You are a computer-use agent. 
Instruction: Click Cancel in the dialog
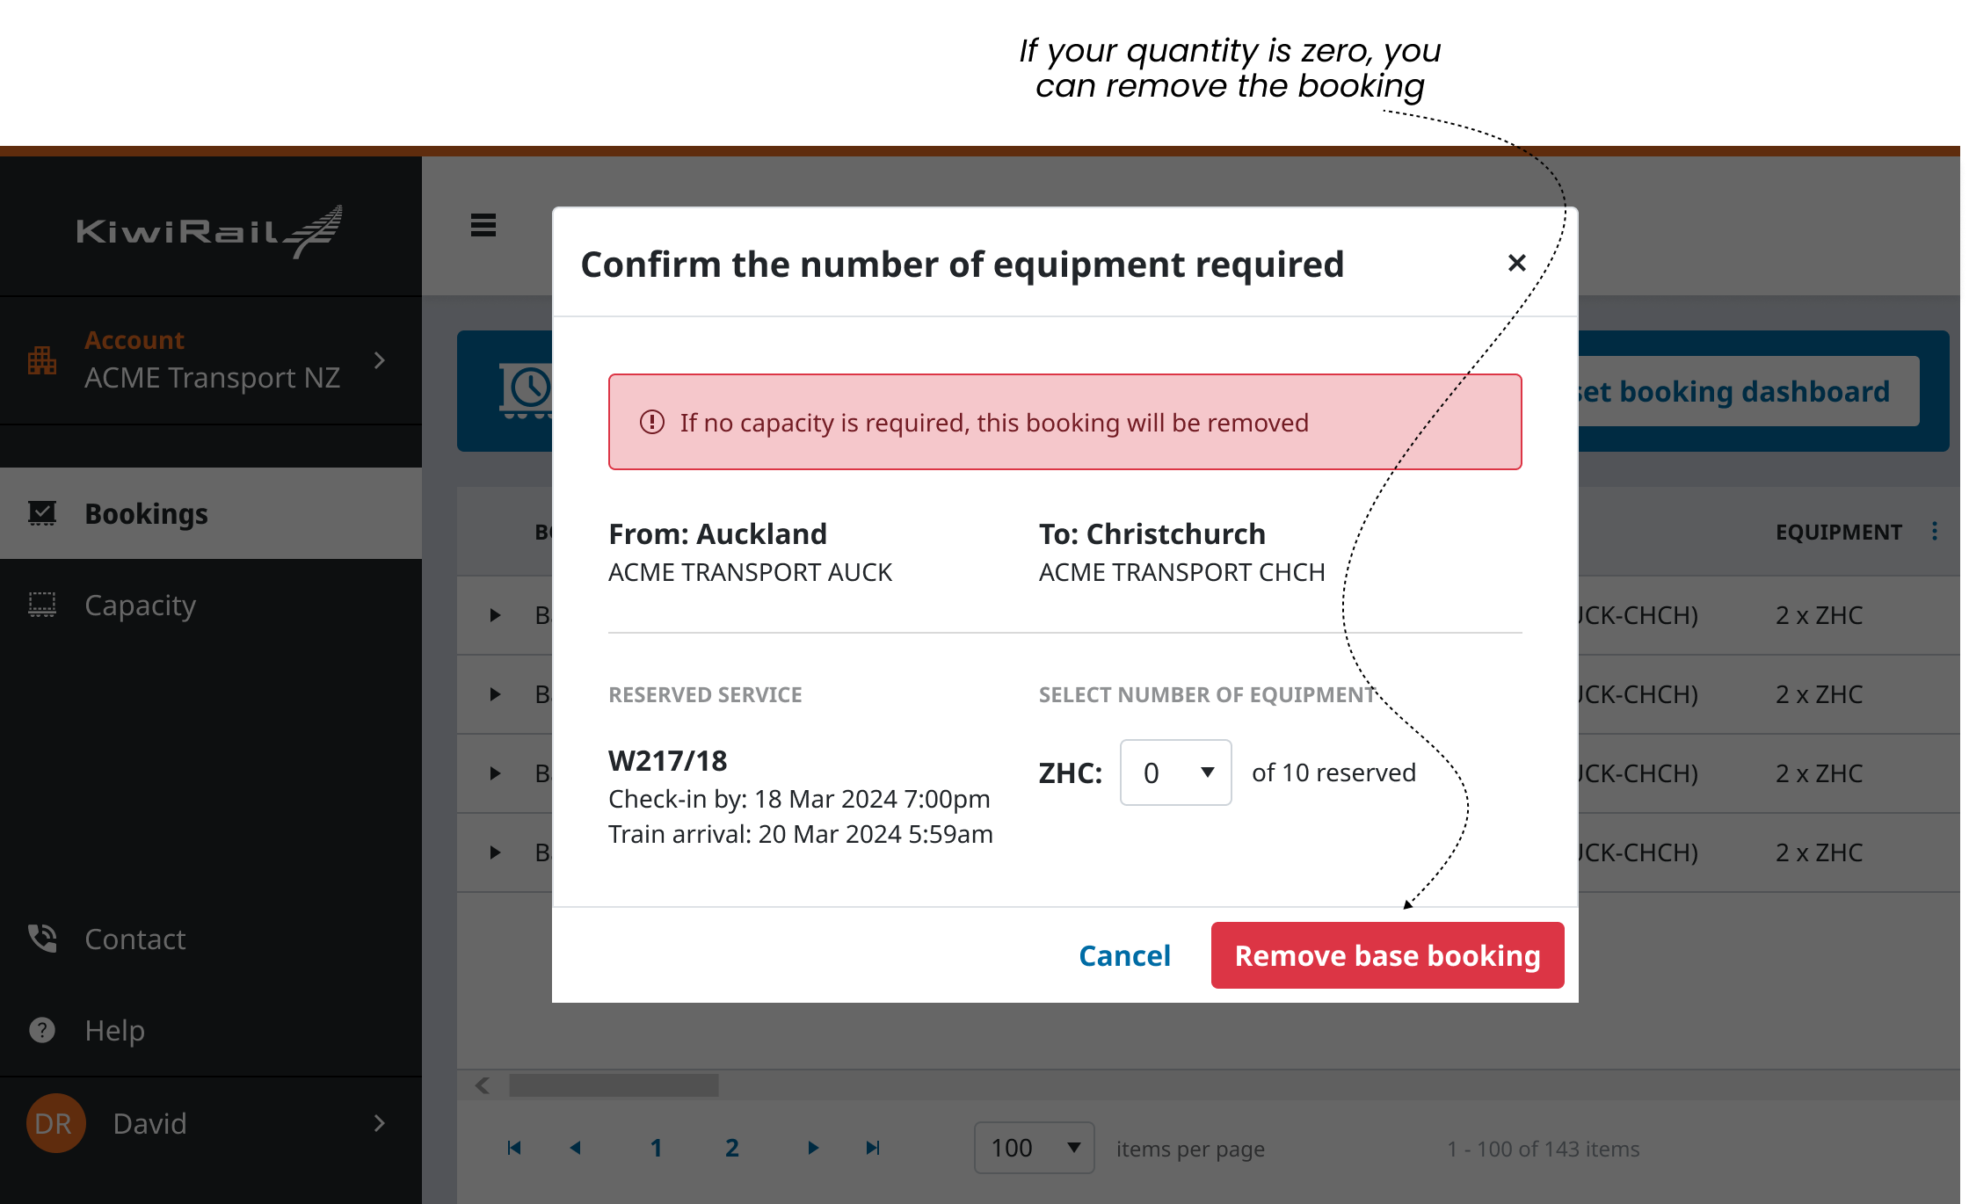coord(1124,955)
